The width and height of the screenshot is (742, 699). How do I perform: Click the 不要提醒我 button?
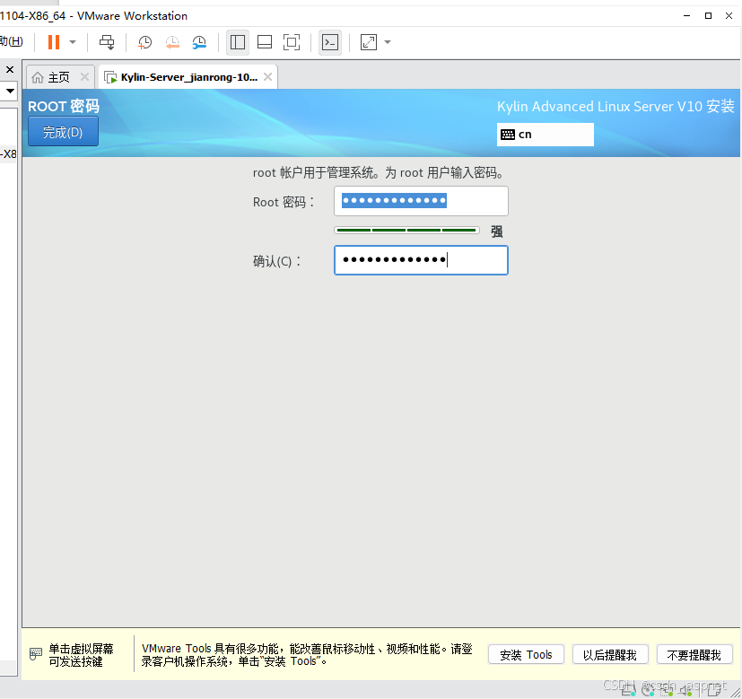click(x=694, y=654)
